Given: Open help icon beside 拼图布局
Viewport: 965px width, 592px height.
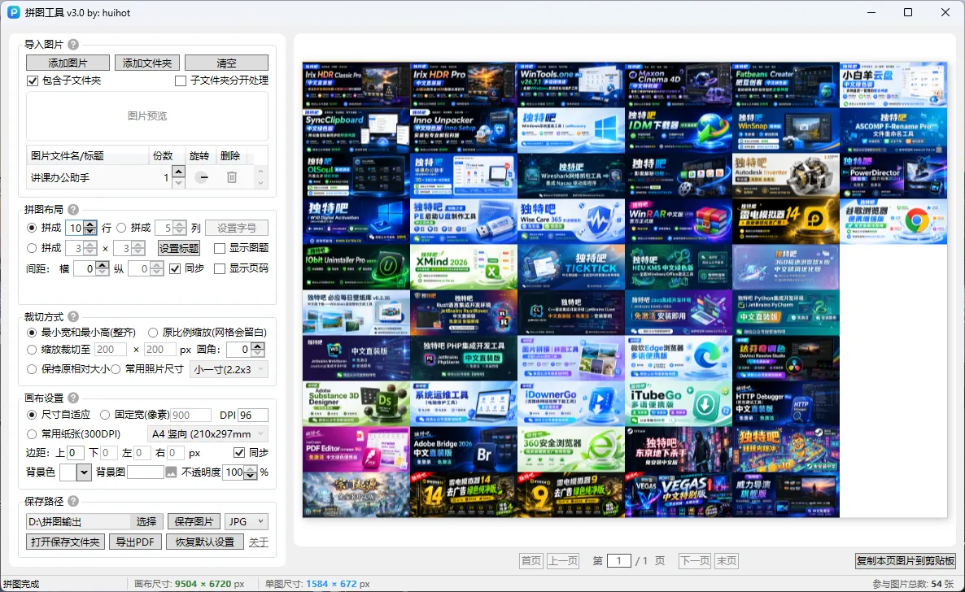Looking at the screenshot, I should (x=73, y=209).
